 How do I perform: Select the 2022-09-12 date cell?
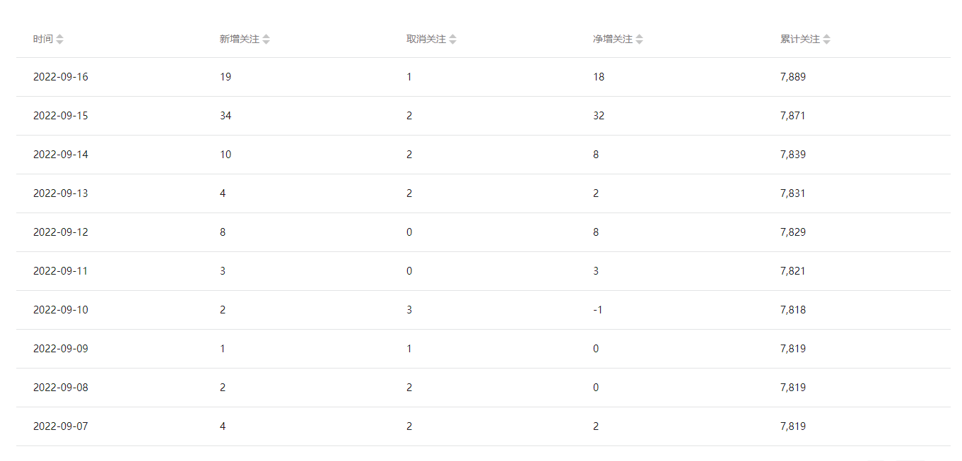click(x=61, y=232)
